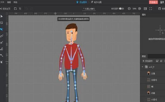The image size is (165, 102).
Task: Select the curved path bone tool
Action: 2,36
